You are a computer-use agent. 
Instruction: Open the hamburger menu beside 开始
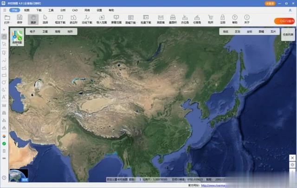click(5, 10)
